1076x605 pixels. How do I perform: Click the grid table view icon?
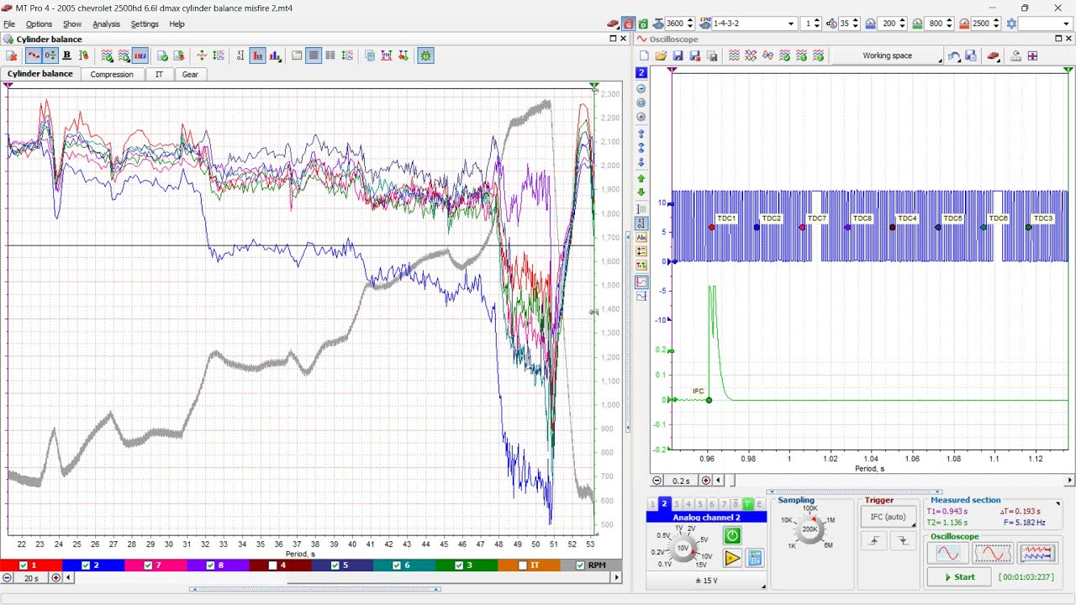330,55
